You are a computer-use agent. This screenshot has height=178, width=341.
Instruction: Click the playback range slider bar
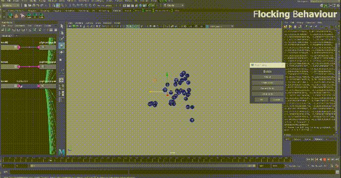pos(143,166)
